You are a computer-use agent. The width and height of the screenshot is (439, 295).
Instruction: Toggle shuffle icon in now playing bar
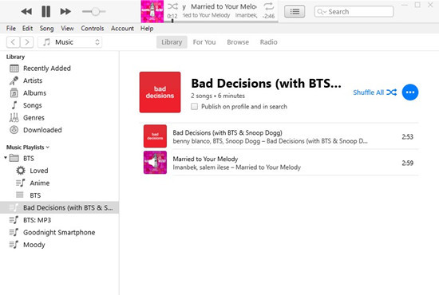tap(172, 6)
